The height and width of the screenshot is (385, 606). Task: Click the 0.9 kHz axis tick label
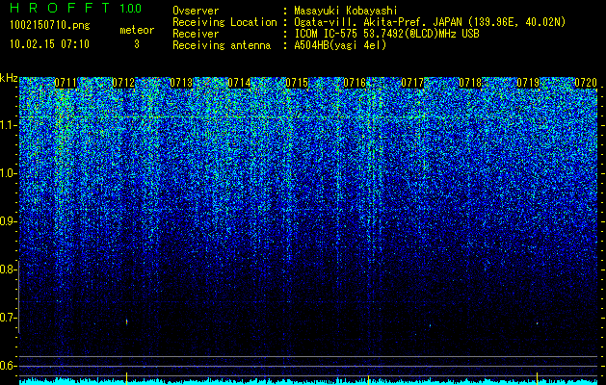tap(8, 221)
